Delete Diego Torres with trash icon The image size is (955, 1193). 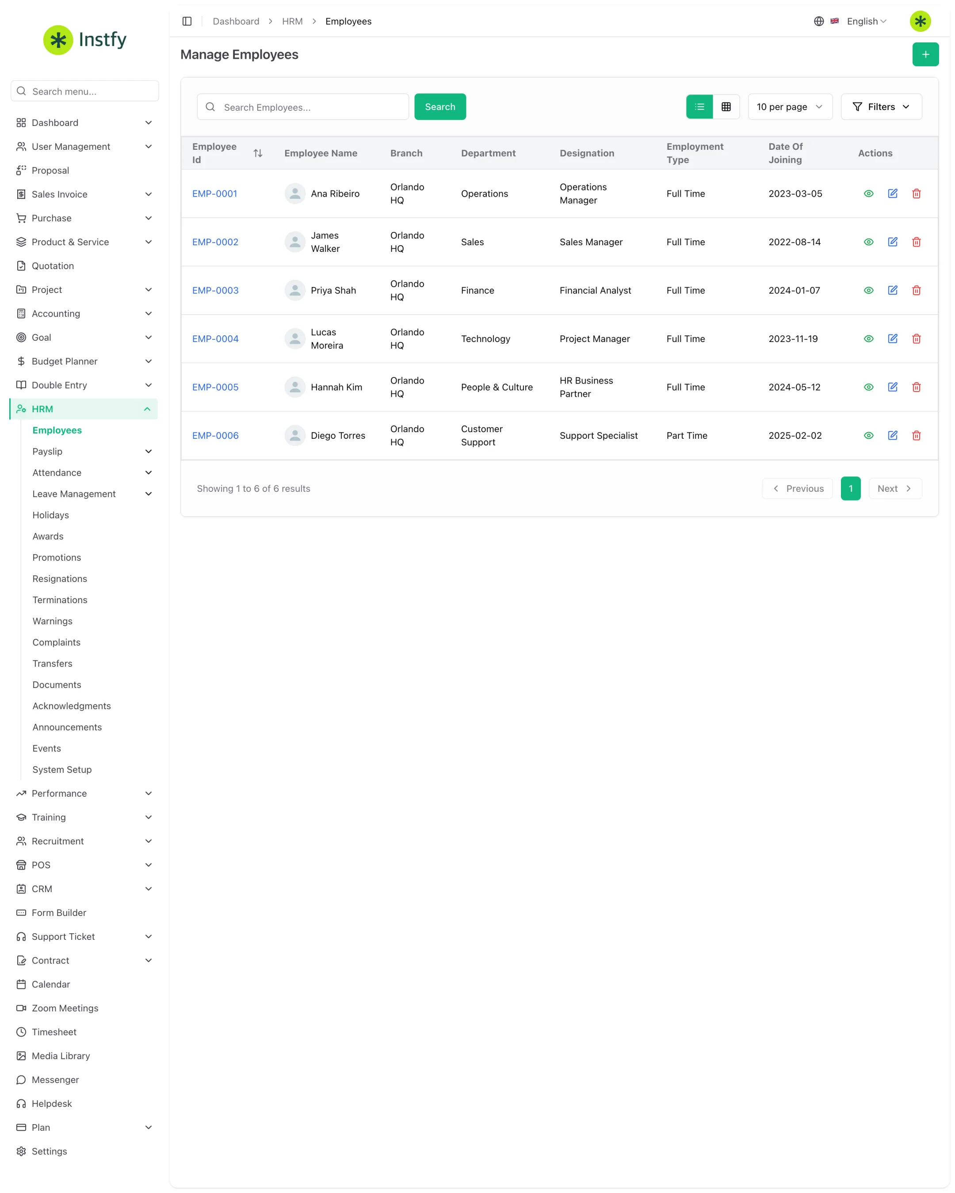click(916, 436)
